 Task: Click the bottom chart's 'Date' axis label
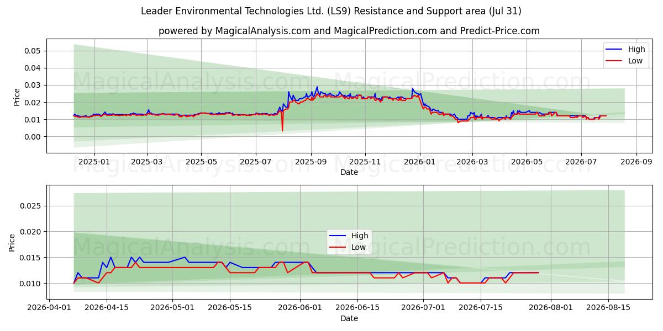[349, 318]
